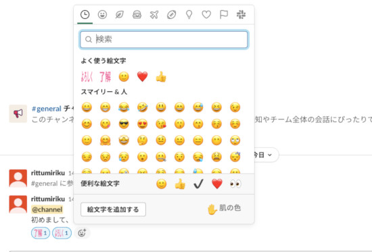Click the megaphone channel icon
The width and height of the screenshot is (372, 252).
(18, 114)
